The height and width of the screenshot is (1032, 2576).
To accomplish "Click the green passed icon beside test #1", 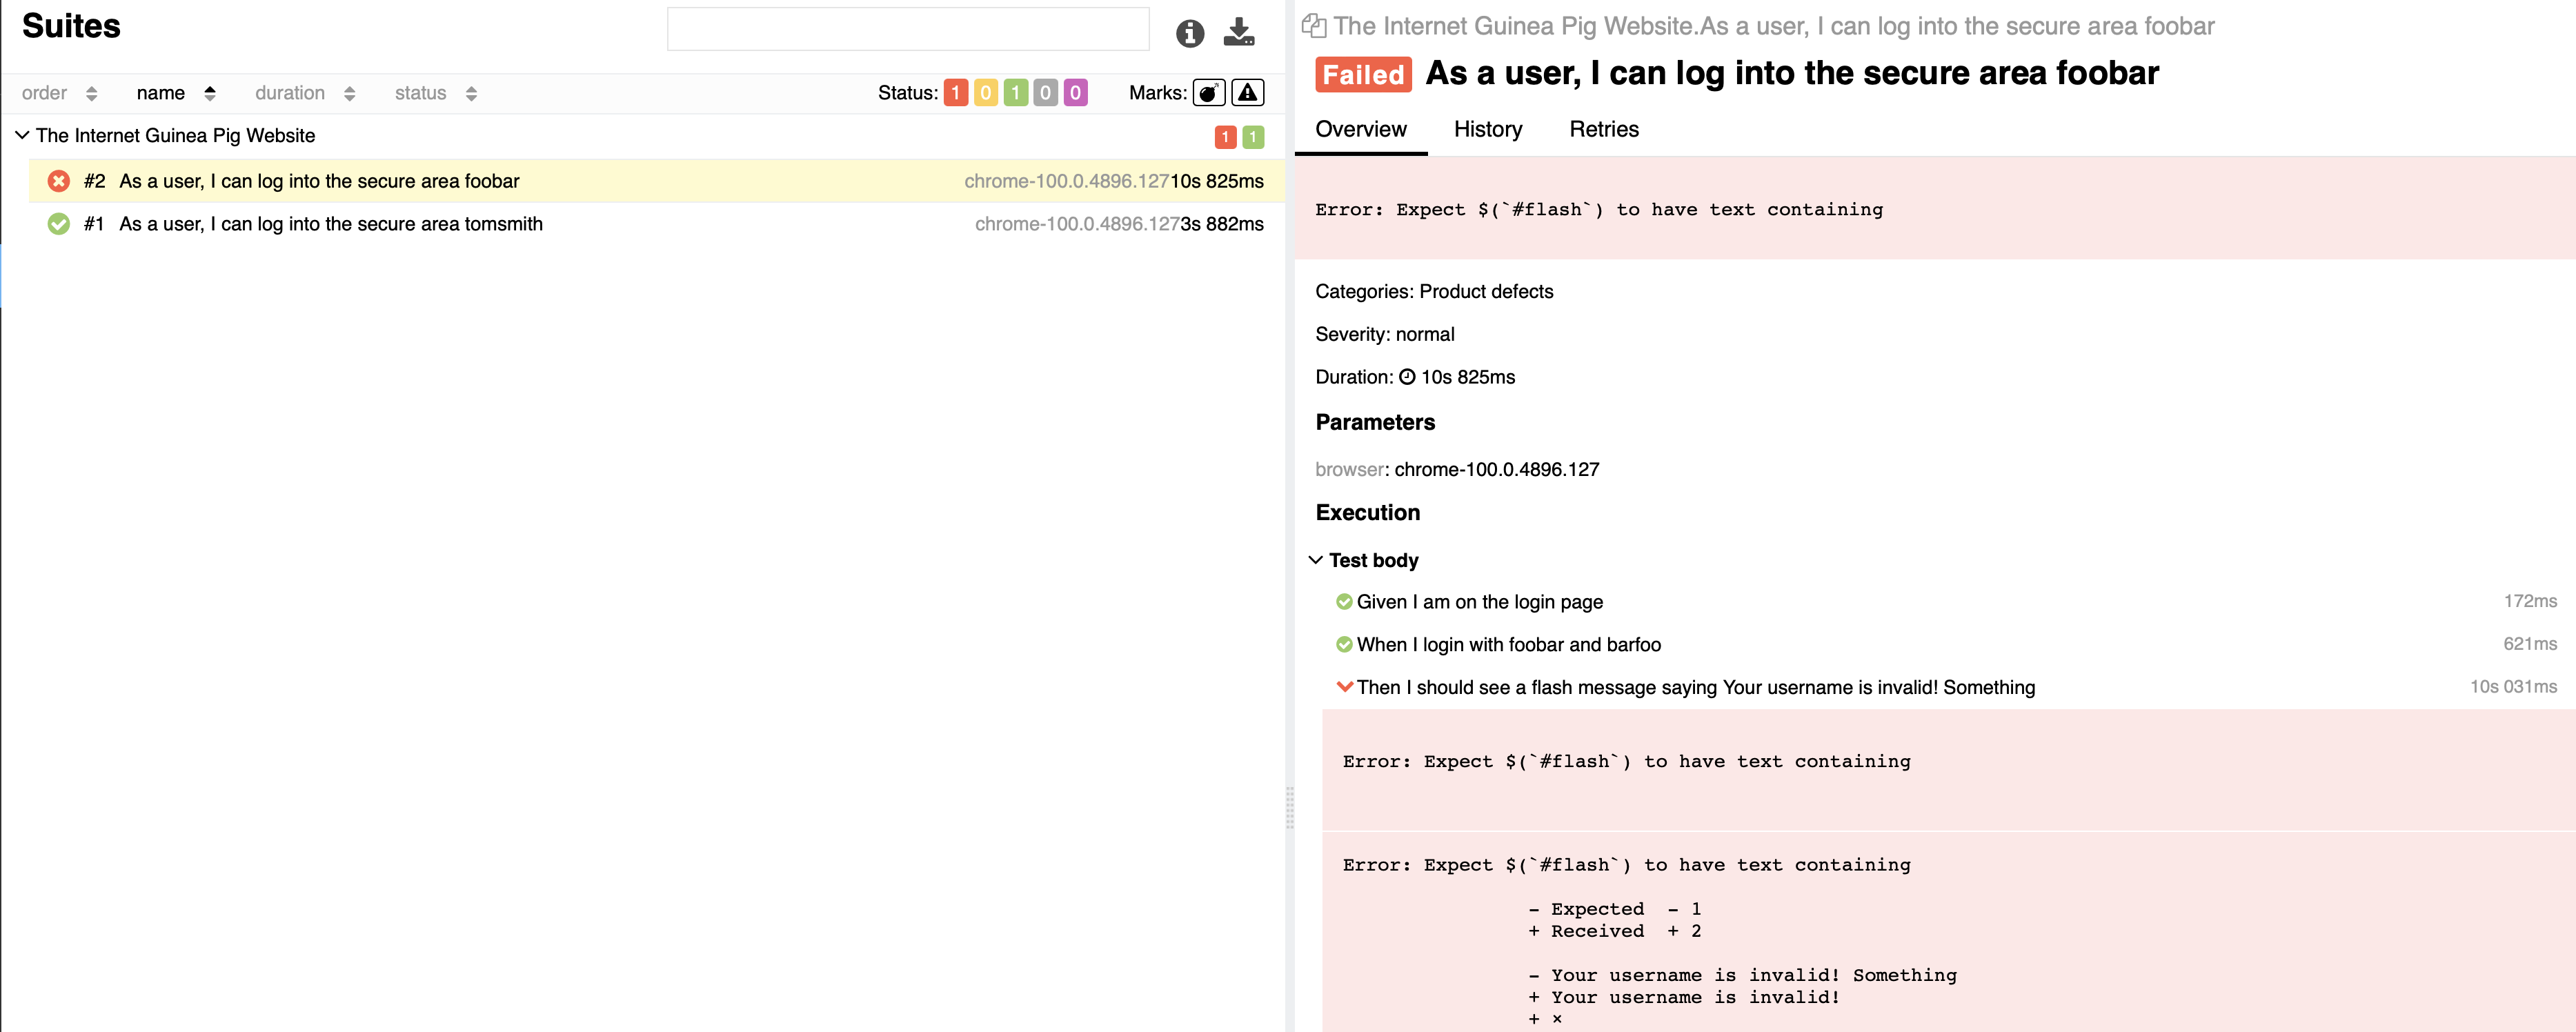I will (x=58, y=224).
